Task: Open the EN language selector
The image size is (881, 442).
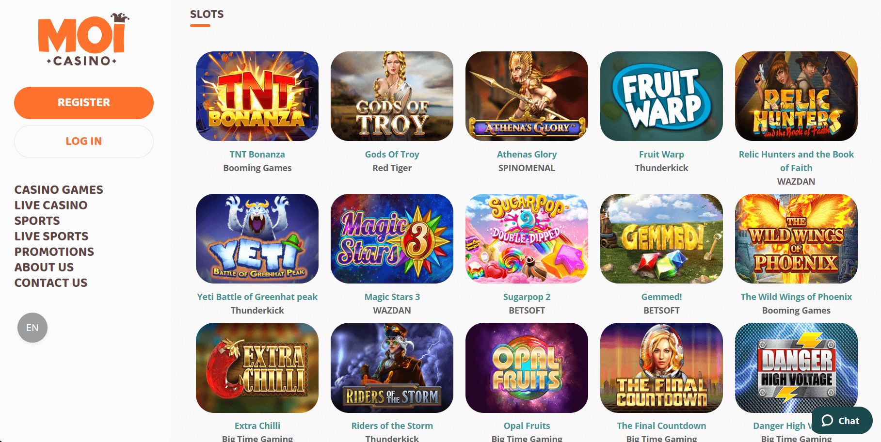Action: [32, 328]
